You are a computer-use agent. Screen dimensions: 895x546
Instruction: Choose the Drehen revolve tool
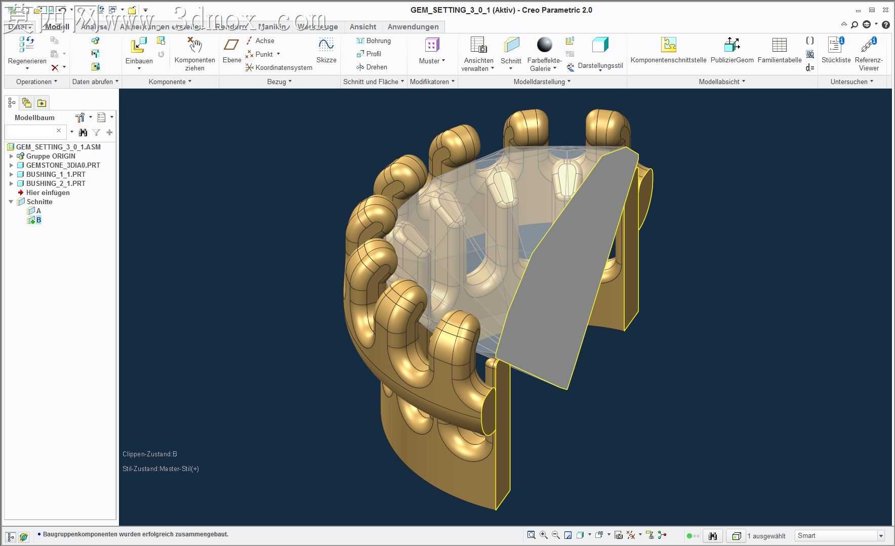pyautogui.click(x=372, y=67)
